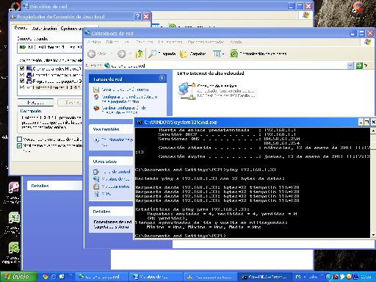Viewport: 376px width, 282px height.
Task: Open the Inicio start menu
Action: point(18,277)
